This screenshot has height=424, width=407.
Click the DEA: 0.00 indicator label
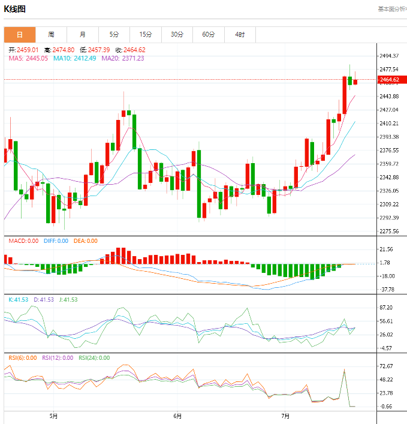coord(85,241)
